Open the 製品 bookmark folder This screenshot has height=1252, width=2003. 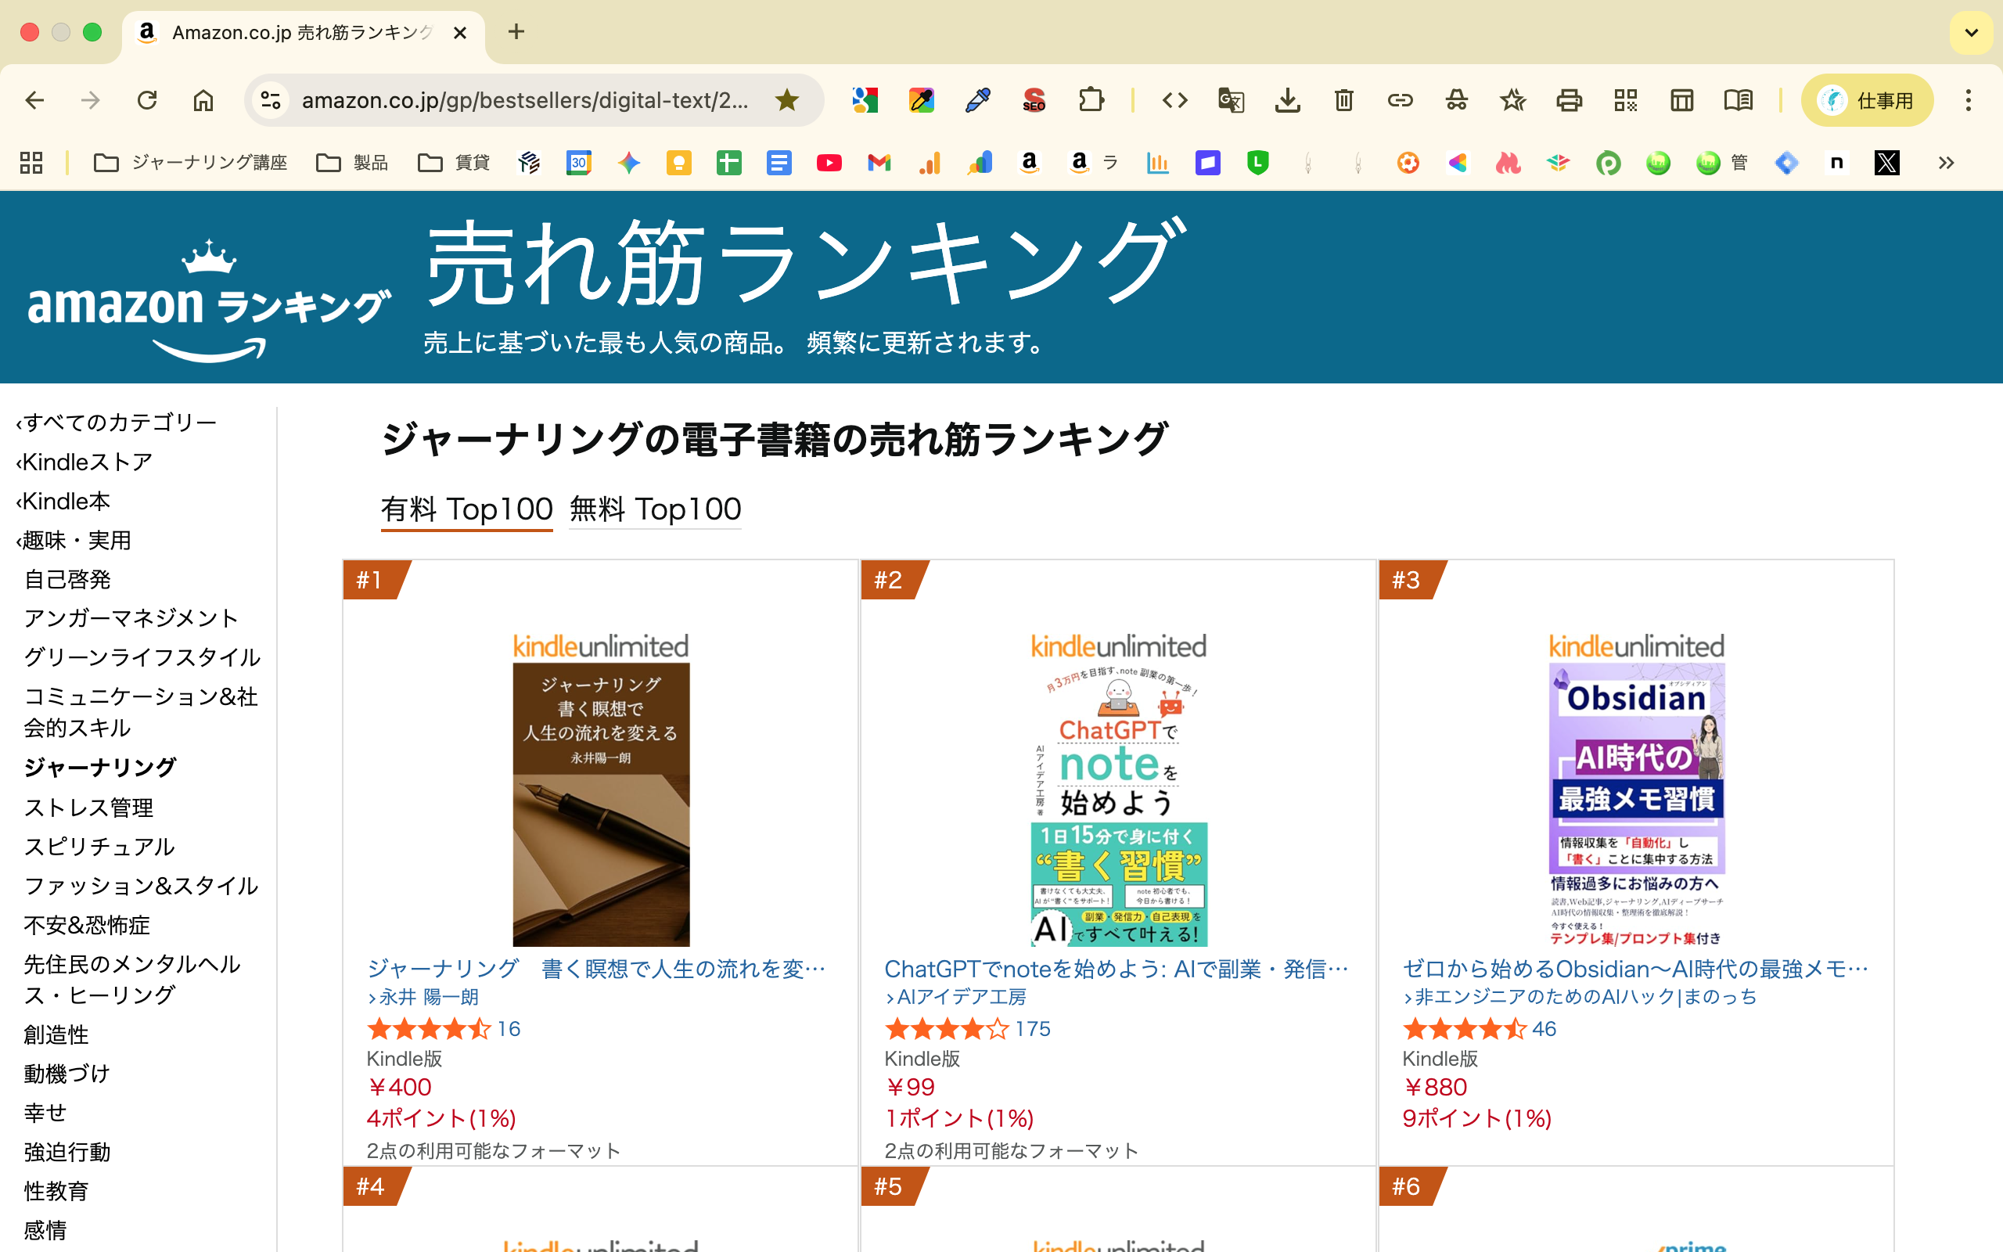coord(352,162)
